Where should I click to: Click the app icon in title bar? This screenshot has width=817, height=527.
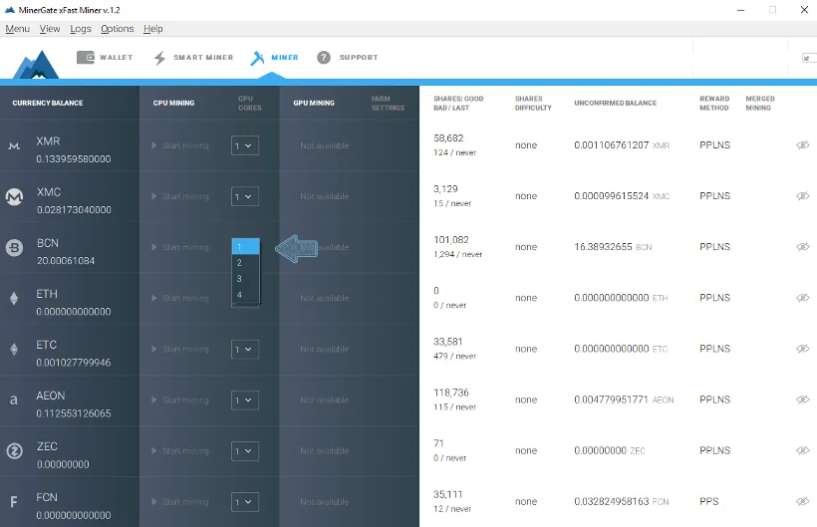point(9,10)
